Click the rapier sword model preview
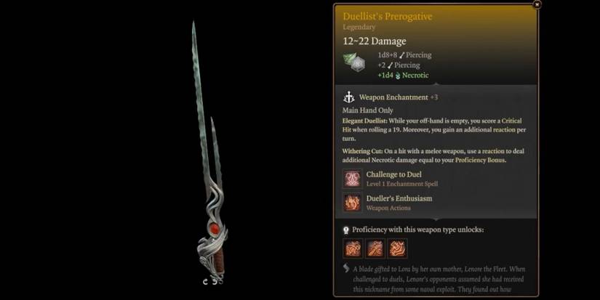The height and width of the screenshot is (300, 600). [x=209, y=151]
